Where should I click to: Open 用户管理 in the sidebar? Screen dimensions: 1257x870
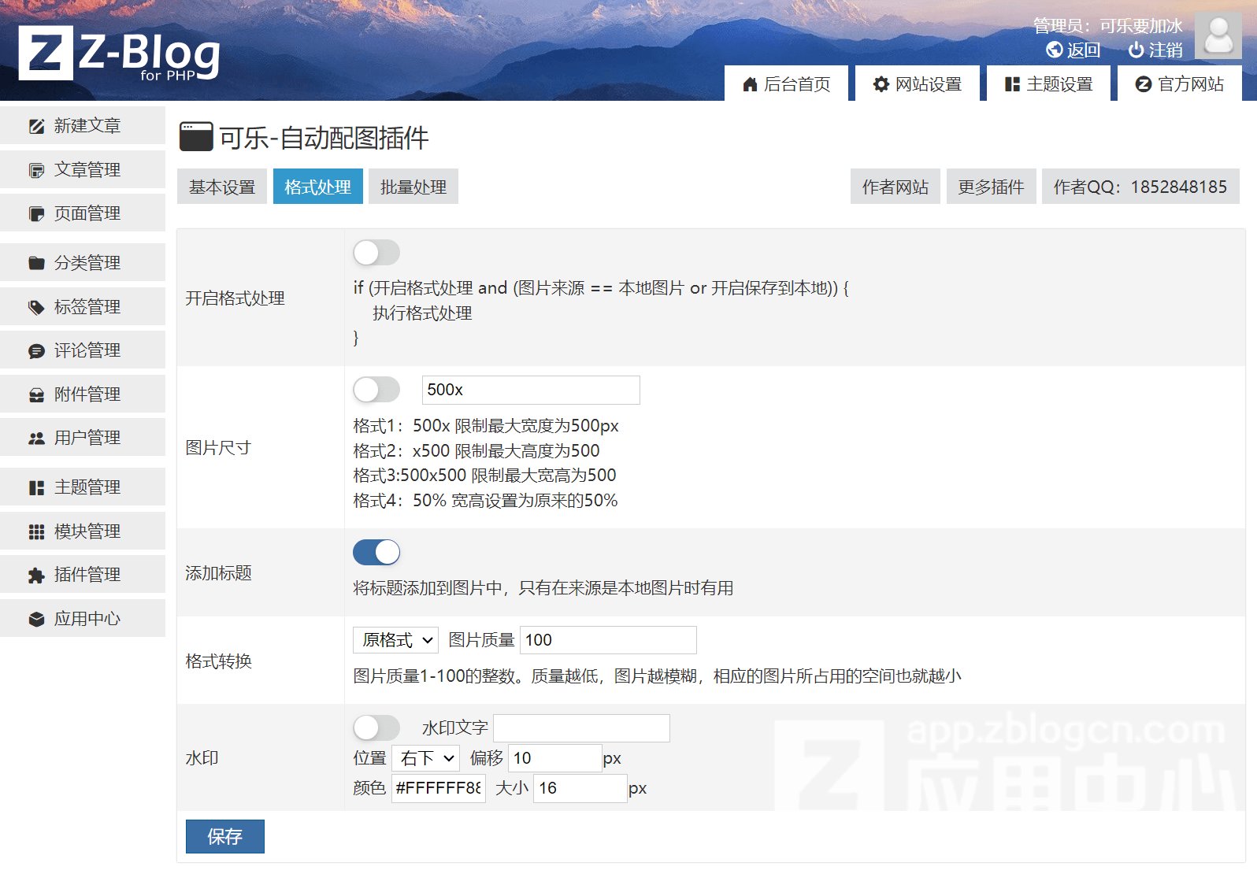point(83,438)
